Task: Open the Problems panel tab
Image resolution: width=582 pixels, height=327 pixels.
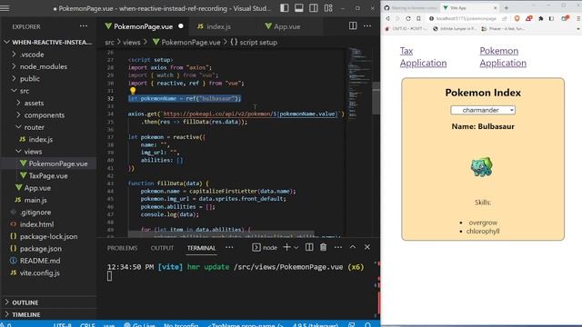Action: pyautogui.click(x=122, y=248)
